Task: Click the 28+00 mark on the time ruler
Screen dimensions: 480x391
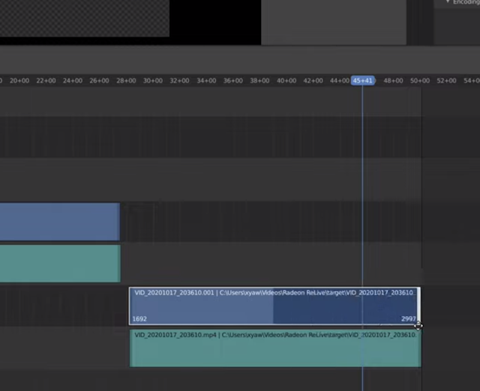Action: click(x=126, y=81)
